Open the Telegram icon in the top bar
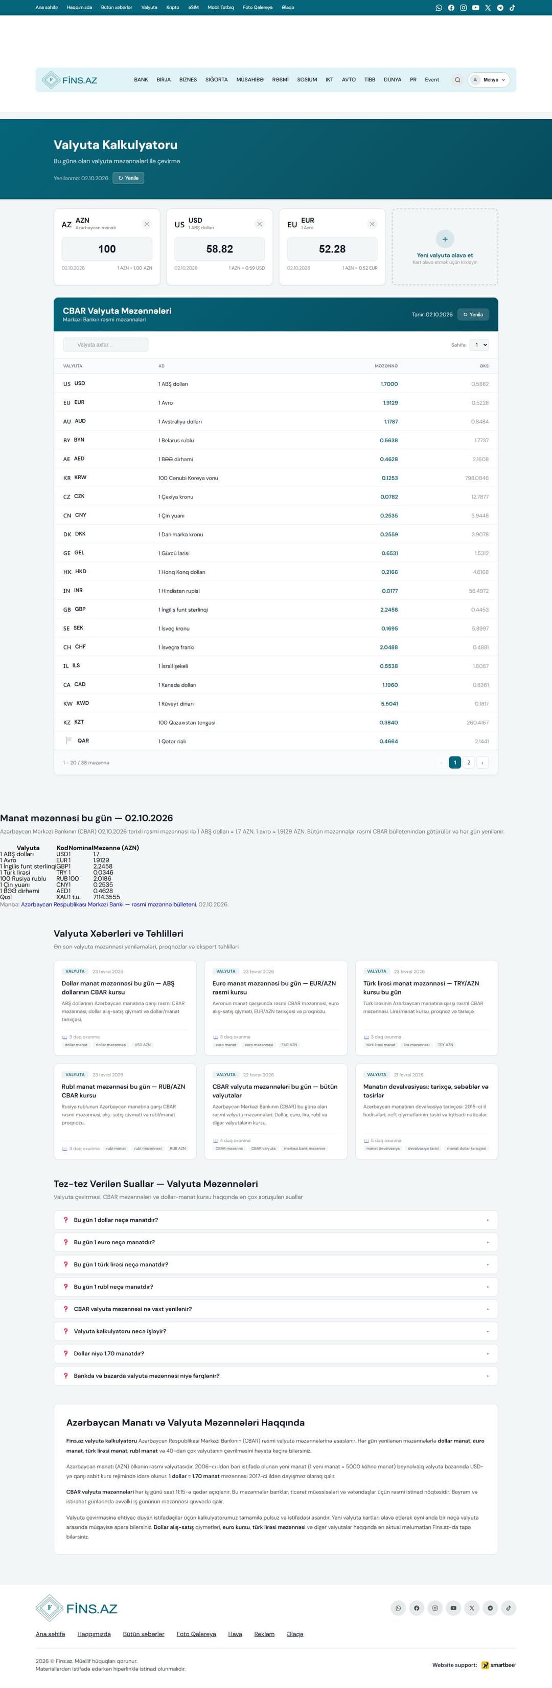The height and width of the screenshot is (1688, 552). [500, 8]
